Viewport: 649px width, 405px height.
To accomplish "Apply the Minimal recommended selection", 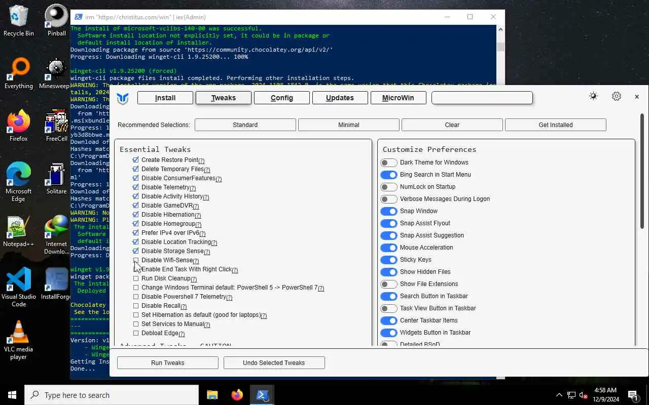I will (x=349, y=125).
